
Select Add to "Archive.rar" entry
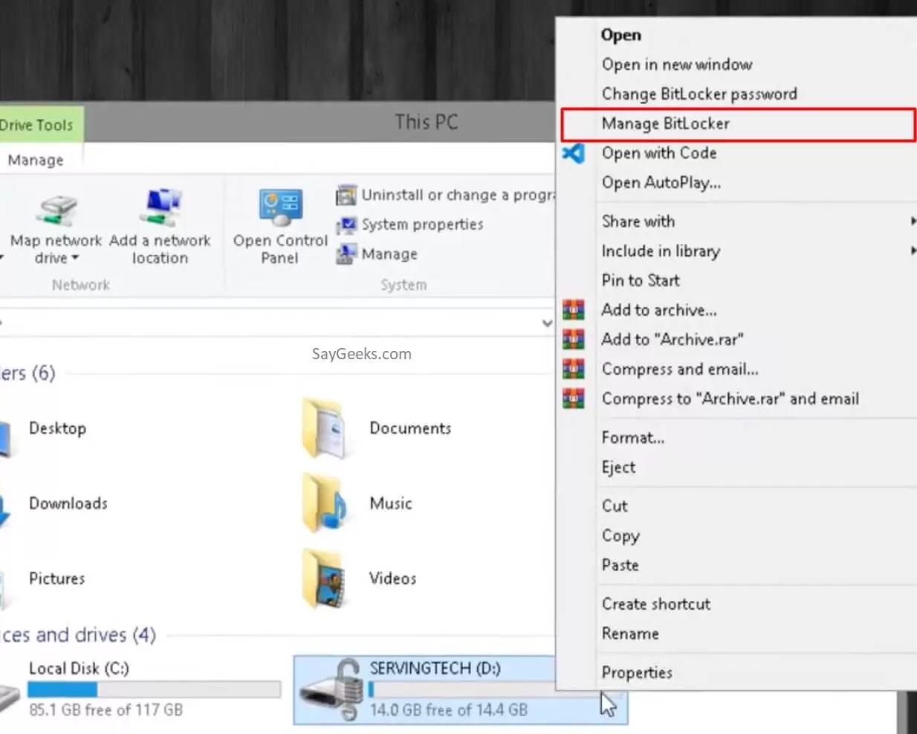(673, 340)
